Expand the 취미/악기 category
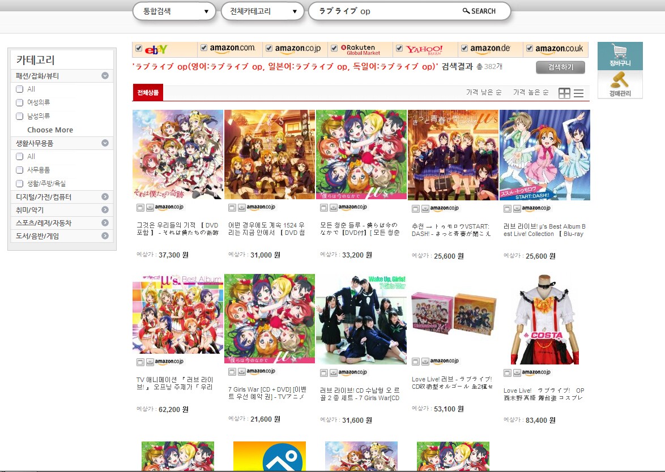665x472 pixels. point(105,210)
